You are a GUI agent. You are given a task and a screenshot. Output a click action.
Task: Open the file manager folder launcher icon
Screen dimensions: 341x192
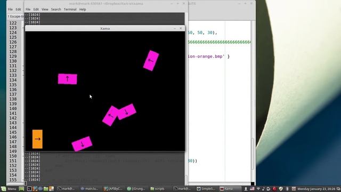coord(46,189)
